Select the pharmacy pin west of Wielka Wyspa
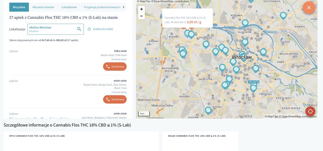323x151 pixels. tap(263, 52)
